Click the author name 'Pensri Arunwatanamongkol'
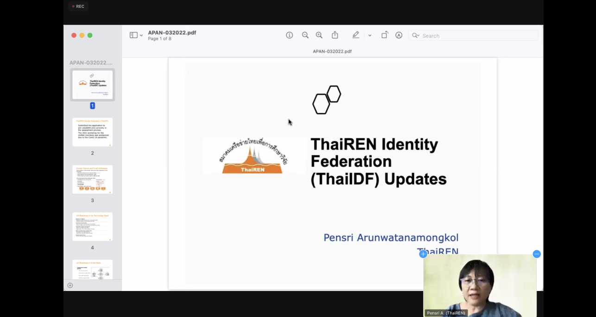This screenshot has height=317, width=596. [391, 238]
